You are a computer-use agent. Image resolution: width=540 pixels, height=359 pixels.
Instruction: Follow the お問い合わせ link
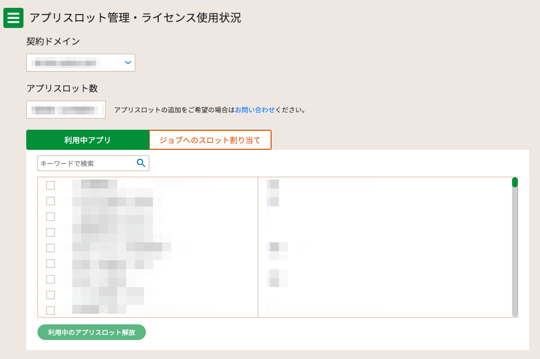(255, 110)
